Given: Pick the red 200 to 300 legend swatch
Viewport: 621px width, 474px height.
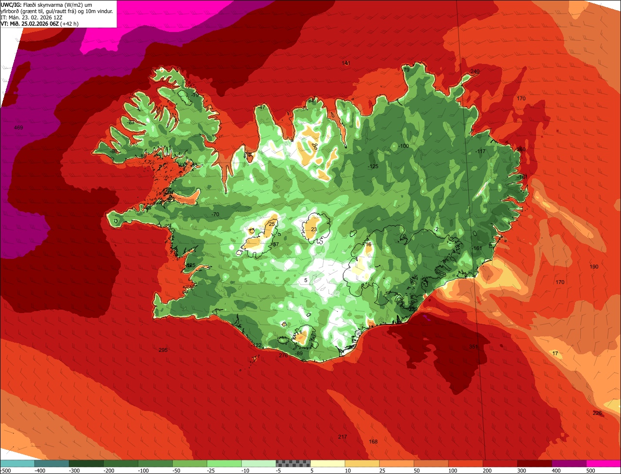Looking at the screenshot, I should (x=500, y=463).
